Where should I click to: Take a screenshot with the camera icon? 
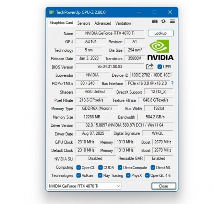(155, 21)
